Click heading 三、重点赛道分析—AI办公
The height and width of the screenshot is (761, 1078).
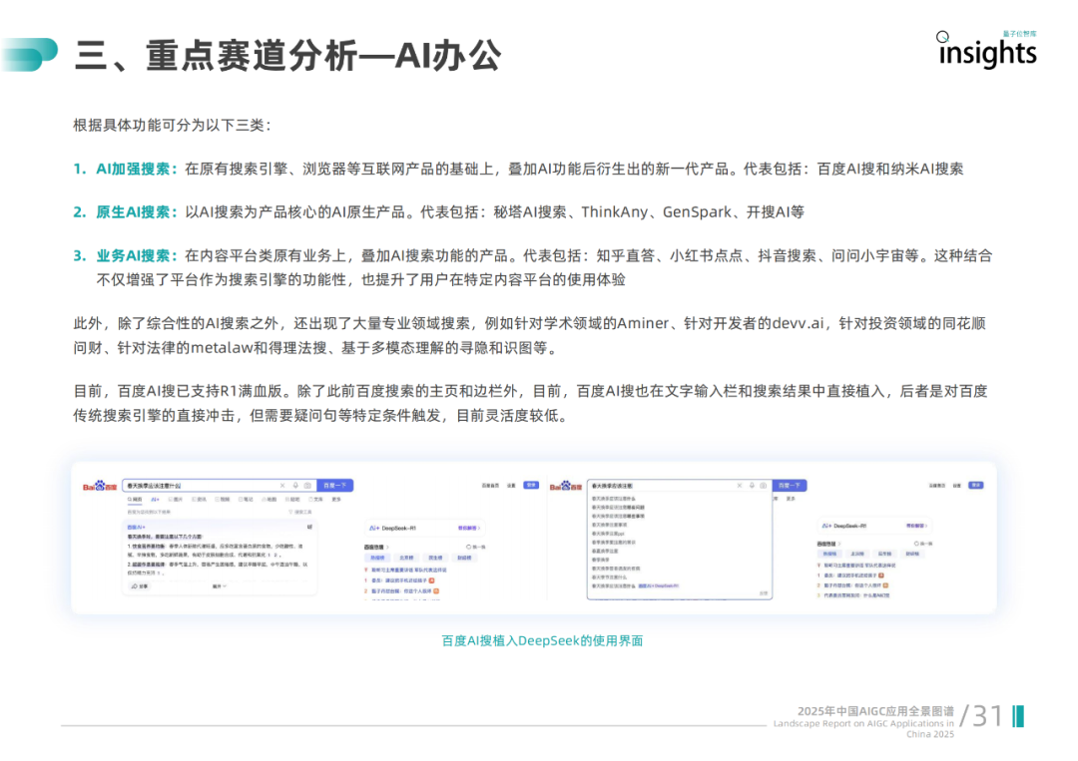[x=287, y=56]
